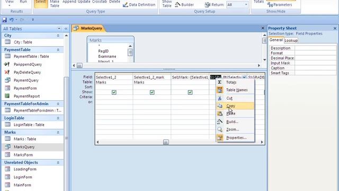The image size is (339, 191).
Task: Click the Caption property input field
Action: pyautogui.click(x=316, y=68)
